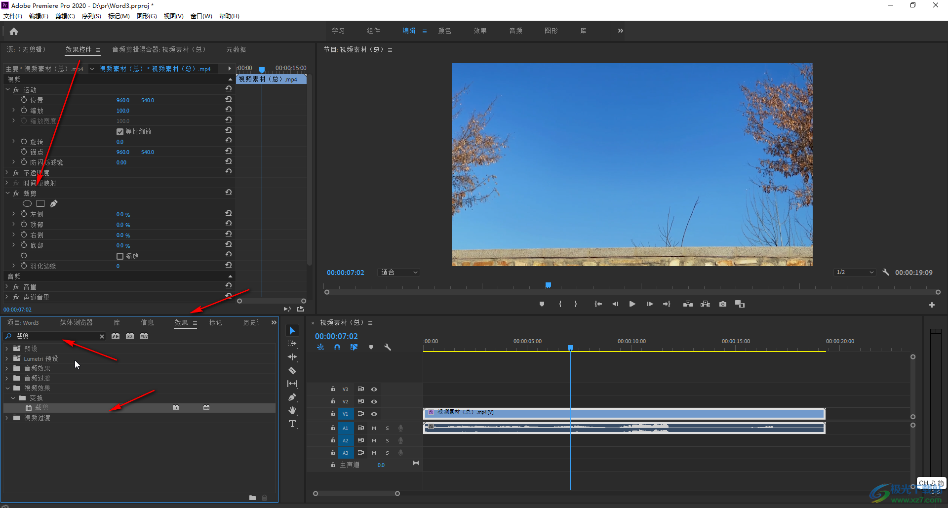
Task: Open the Media Browser tab
Action: pyautogui.click(x=76, y=322)
